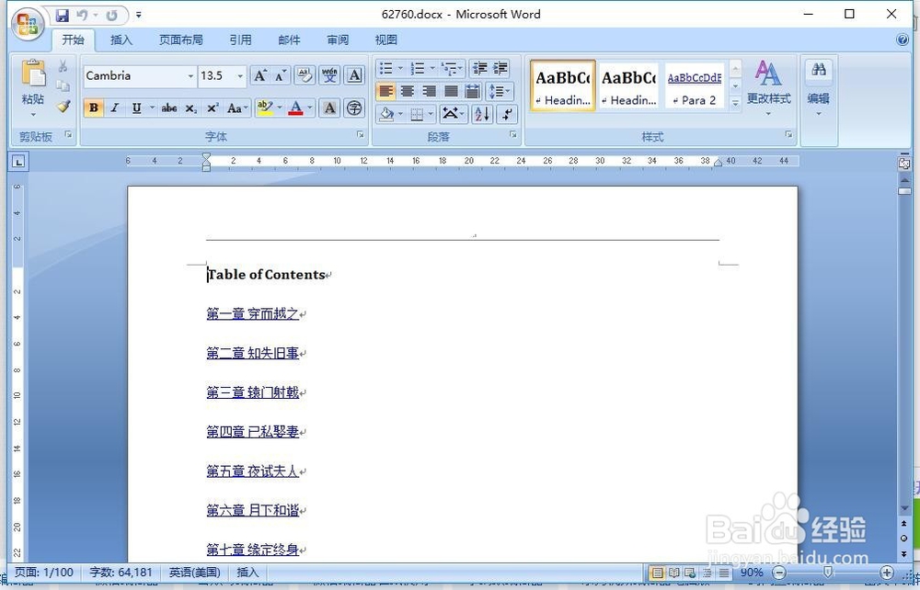Open the 视图 ribbon tab
The width and height of the screenshot is (920, 590).
tap(385, 40)
